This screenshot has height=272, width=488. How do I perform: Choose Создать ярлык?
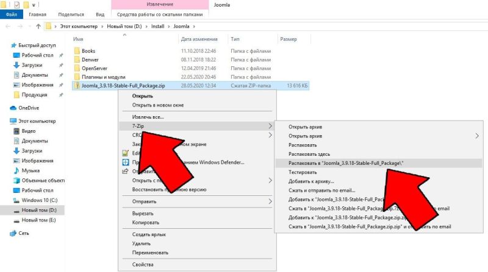pyautogui.click(x=149, y=234)
